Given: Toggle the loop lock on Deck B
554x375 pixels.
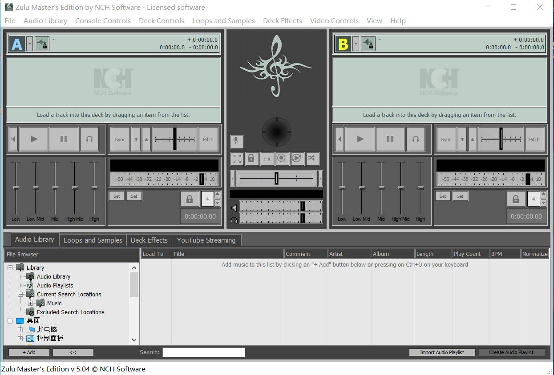Looking at the screenshot, I should pos(516,199).
